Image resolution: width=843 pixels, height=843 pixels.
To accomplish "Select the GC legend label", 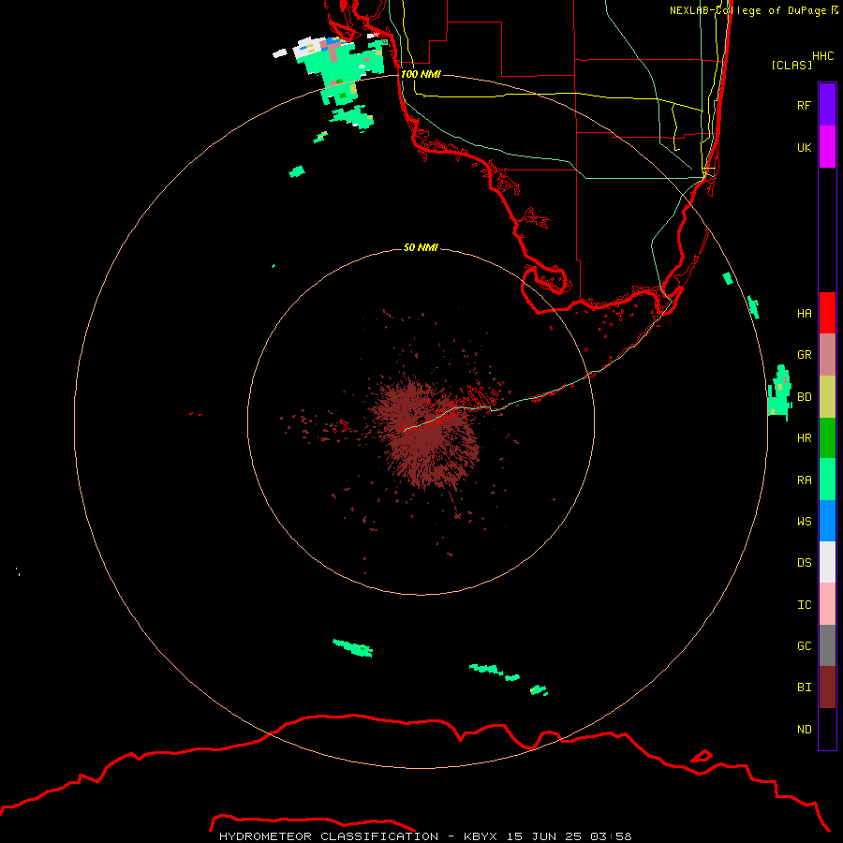I will click(804, 646).
